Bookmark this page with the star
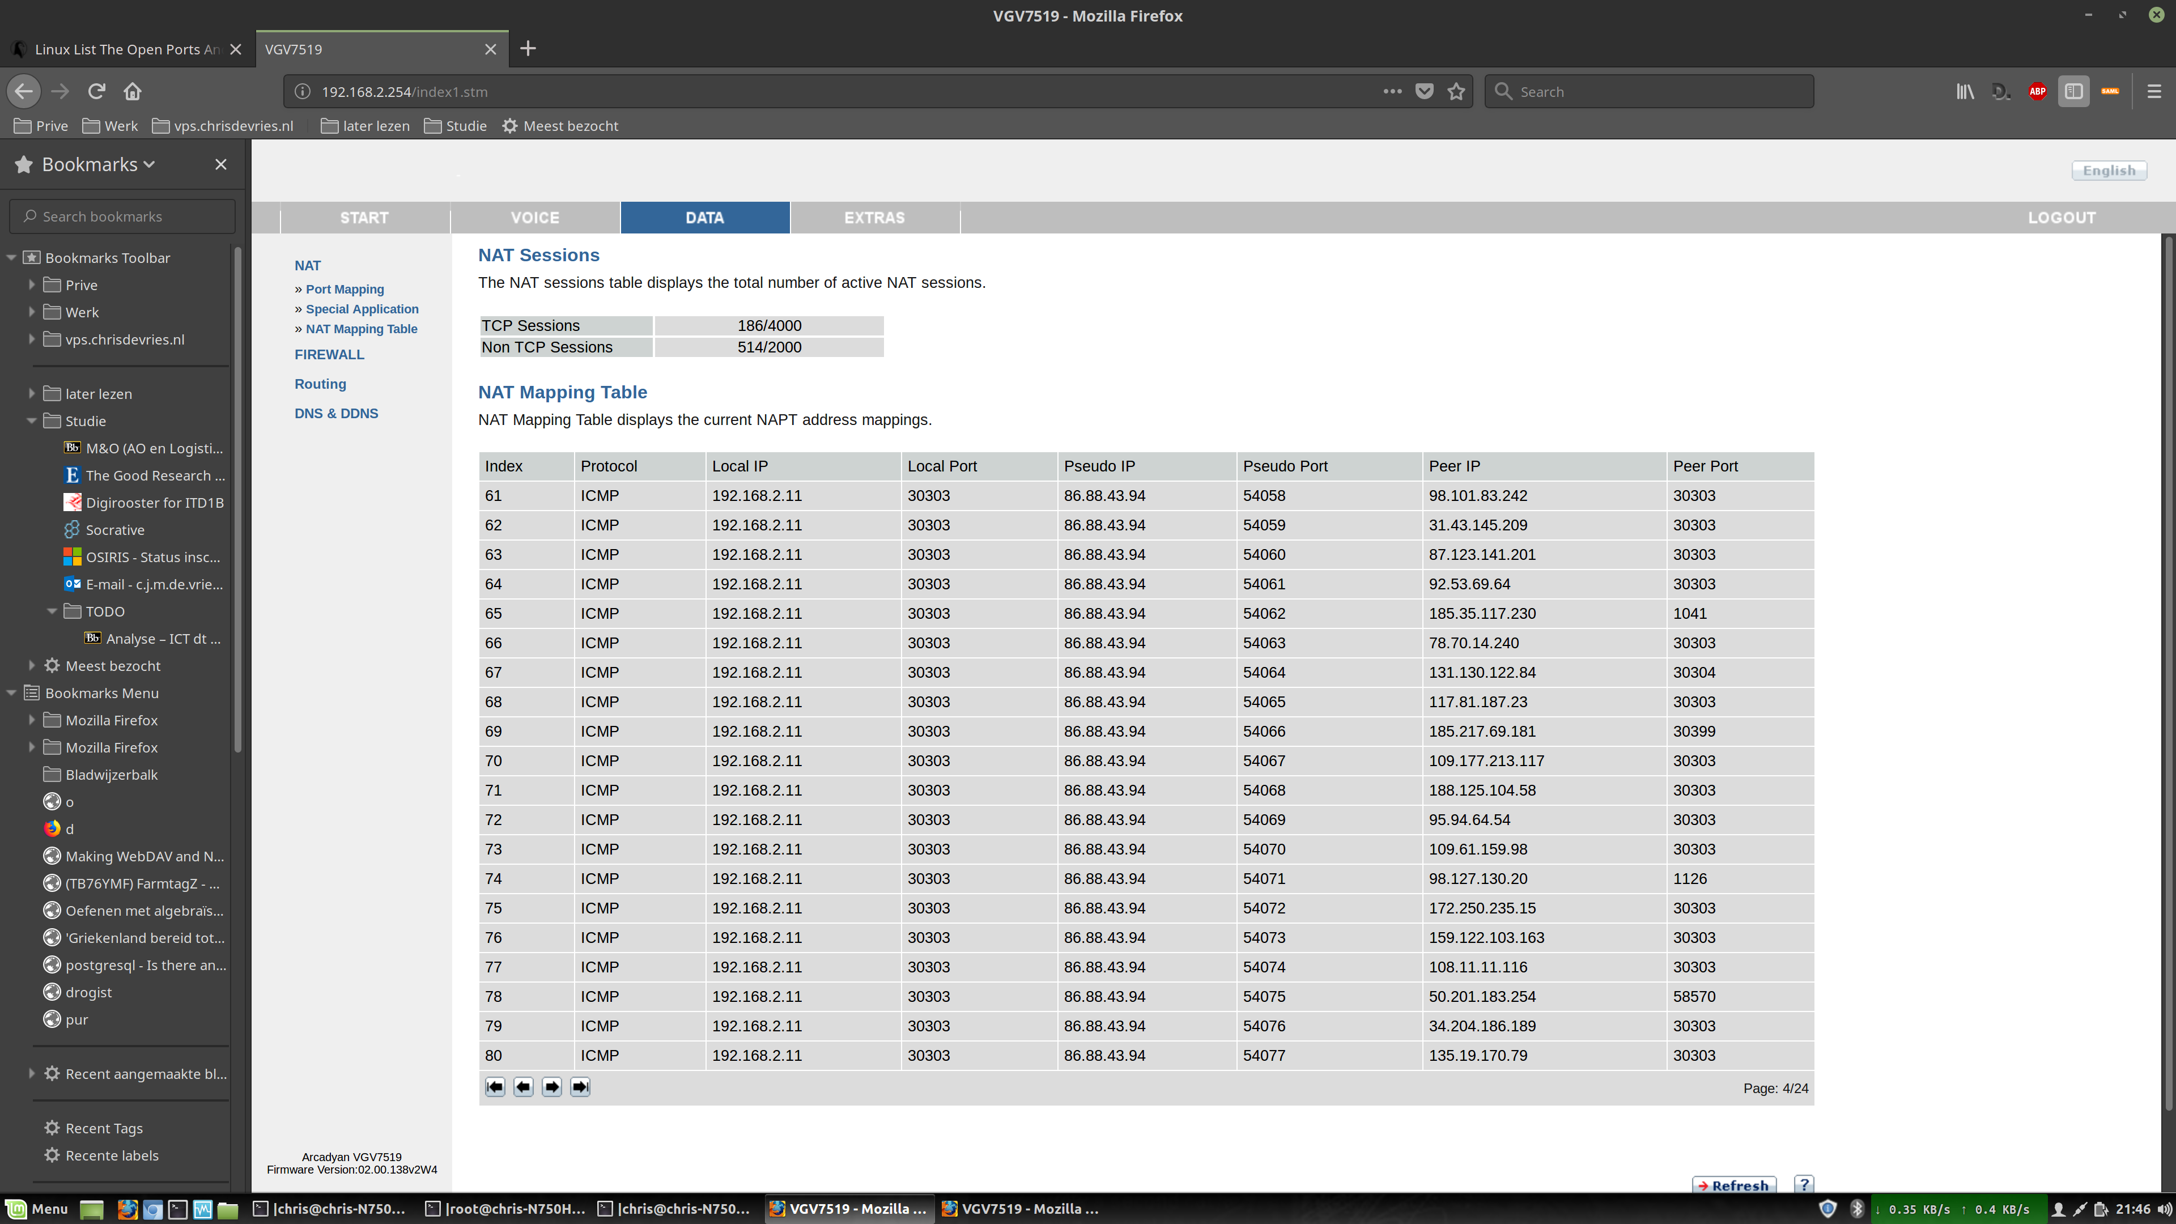This screenshot has width=2176, height=1224. (1455, 91)
